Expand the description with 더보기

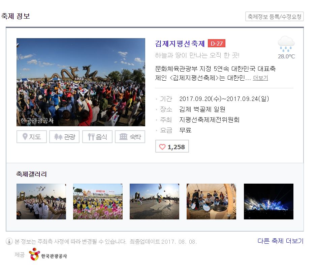260,78
